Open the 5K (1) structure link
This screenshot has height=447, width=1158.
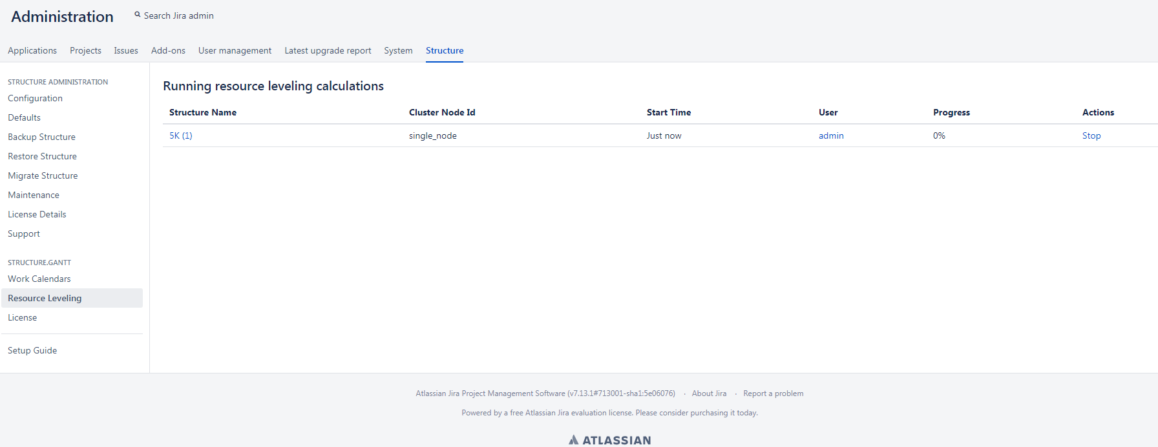pyautogui.click(x=180, y=135)
